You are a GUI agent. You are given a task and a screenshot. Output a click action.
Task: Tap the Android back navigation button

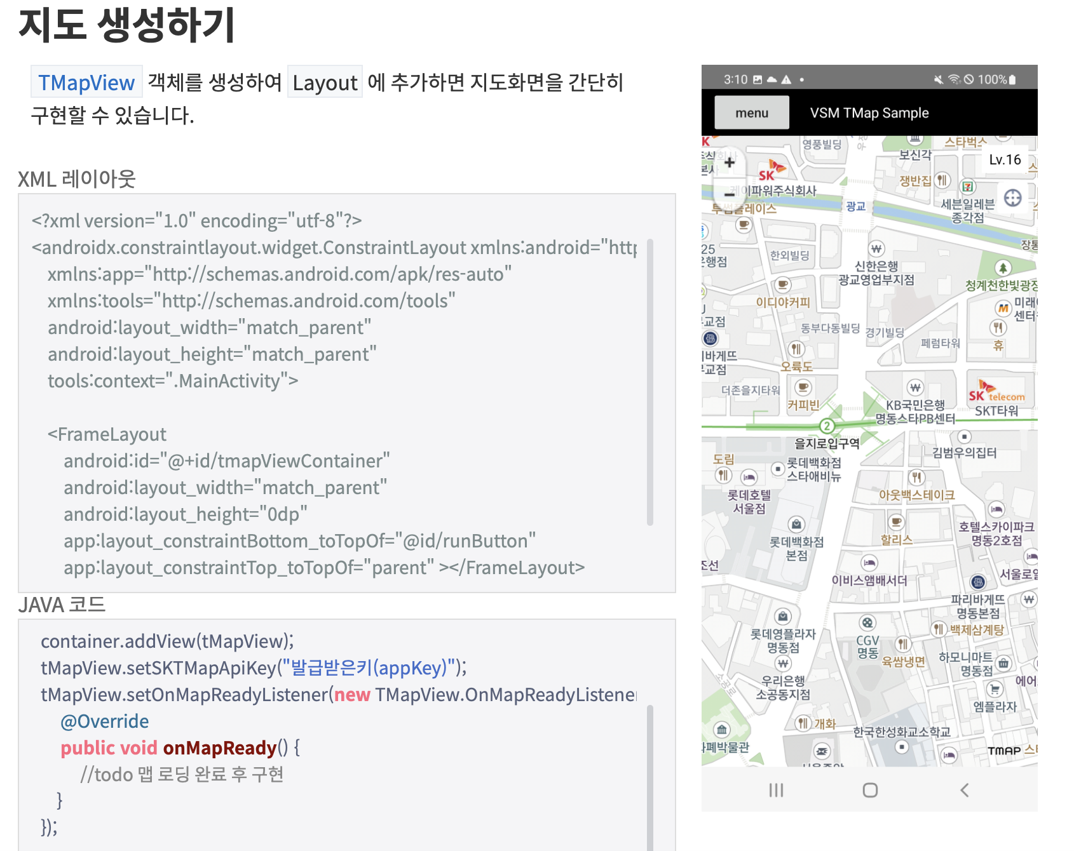pos(965,790)
